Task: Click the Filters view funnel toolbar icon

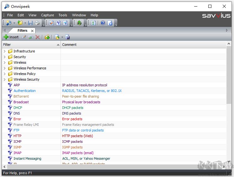Action: pyautogui.click(x=58, y=23)
